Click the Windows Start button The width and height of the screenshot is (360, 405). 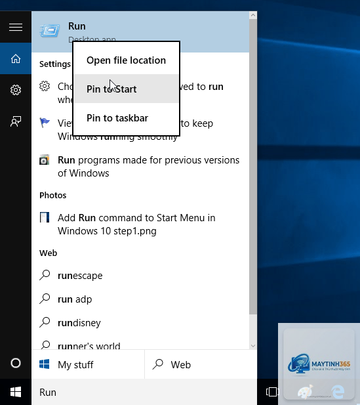click(16, 392)
